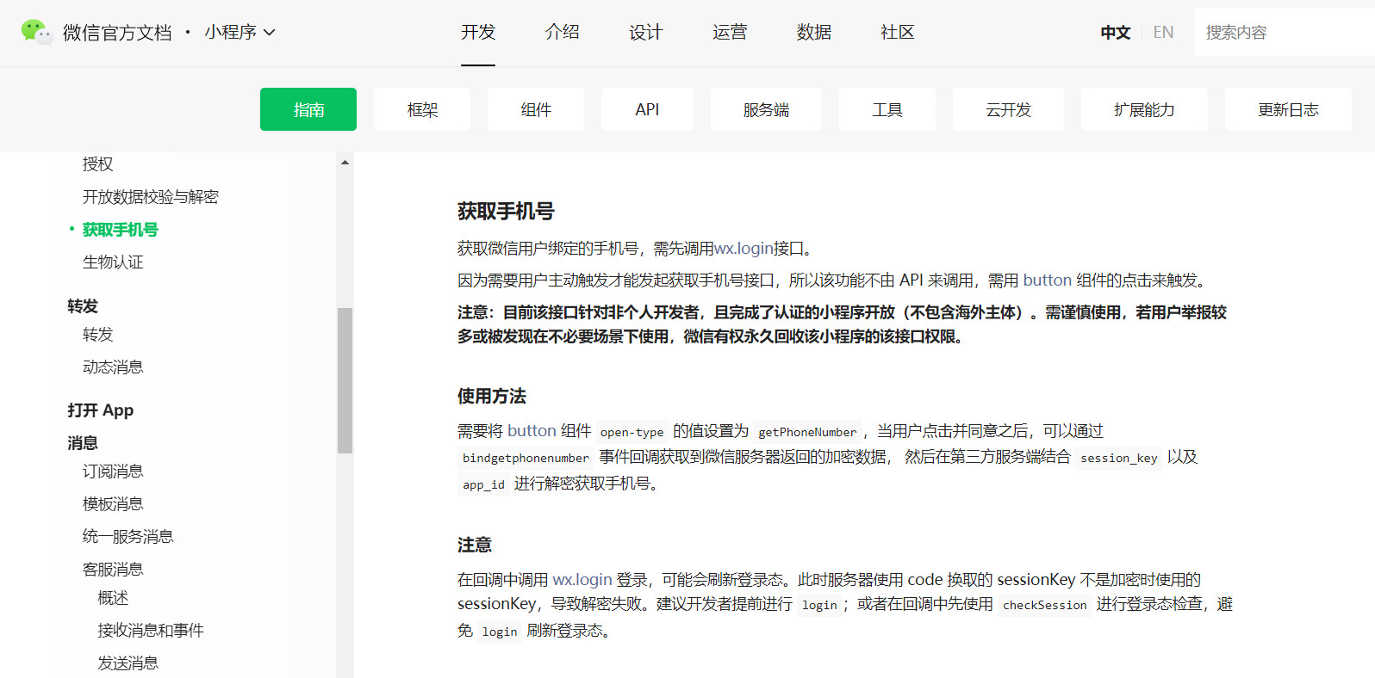Screen dimensions: 1375x678
Task: Open 接收消息和事件 in the sidebar
Action: tap(151, 631)
